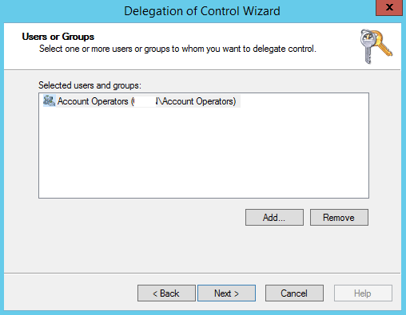This screenshot has height=315, width=406.
Task: Cancel the delegation wizard
Action: tap(294, 293)
